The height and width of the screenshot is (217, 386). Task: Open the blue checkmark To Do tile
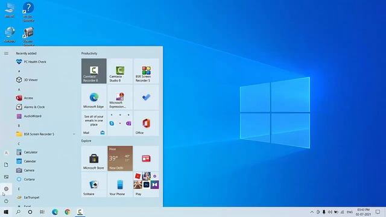pos(146,97)
